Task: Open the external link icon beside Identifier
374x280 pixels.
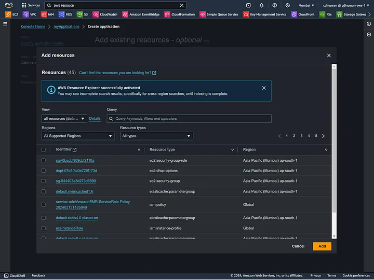Action: point(75,150)
